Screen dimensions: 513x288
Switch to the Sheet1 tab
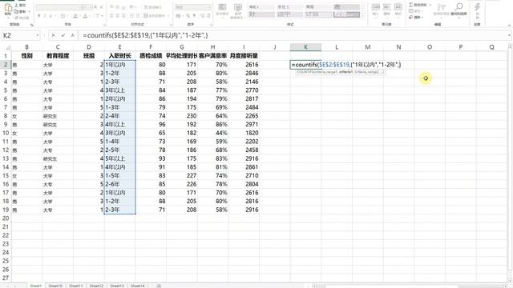pyautogui.click(x=35, y=286)
